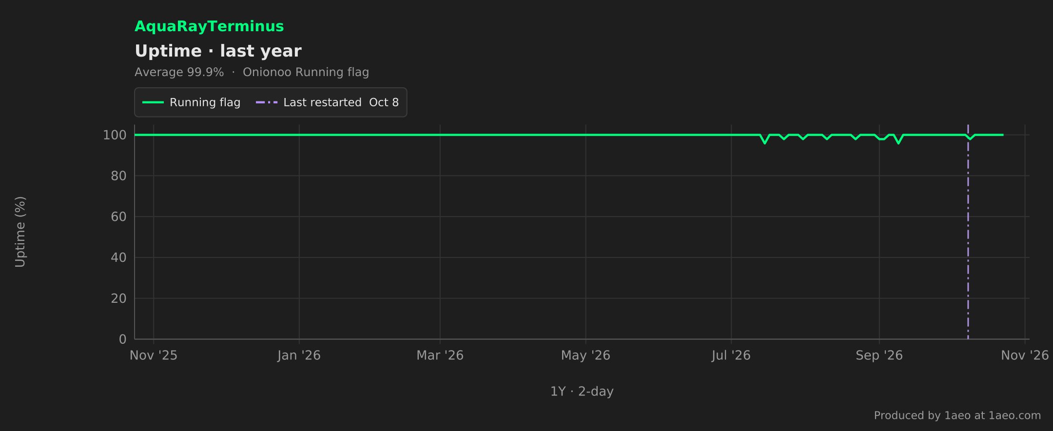Click the 'Average 99.9%' subtitle text
The width and height of the screenshot is (1053, 431).
(x=179, y=72)
